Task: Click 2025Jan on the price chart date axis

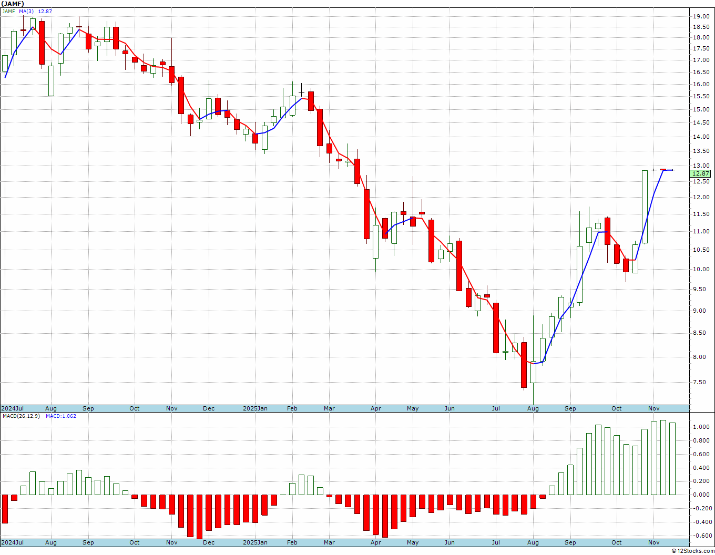Action: click(255, 408)
